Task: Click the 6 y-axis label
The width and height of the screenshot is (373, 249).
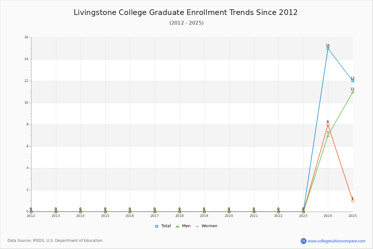Action: (27, 146)
